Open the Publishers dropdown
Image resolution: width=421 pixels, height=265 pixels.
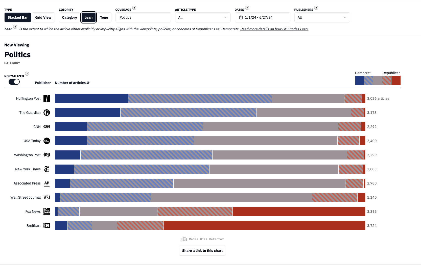(322, 17)
